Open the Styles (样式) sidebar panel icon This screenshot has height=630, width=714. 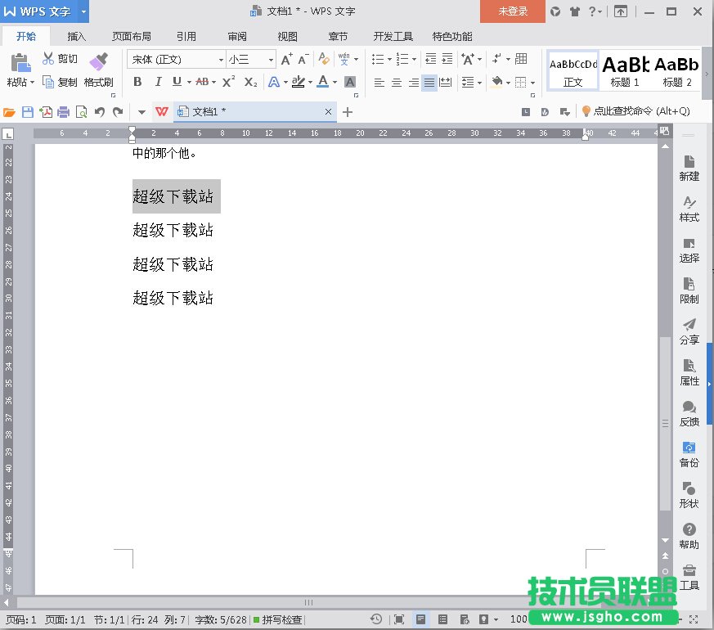[x=688, y=208]
